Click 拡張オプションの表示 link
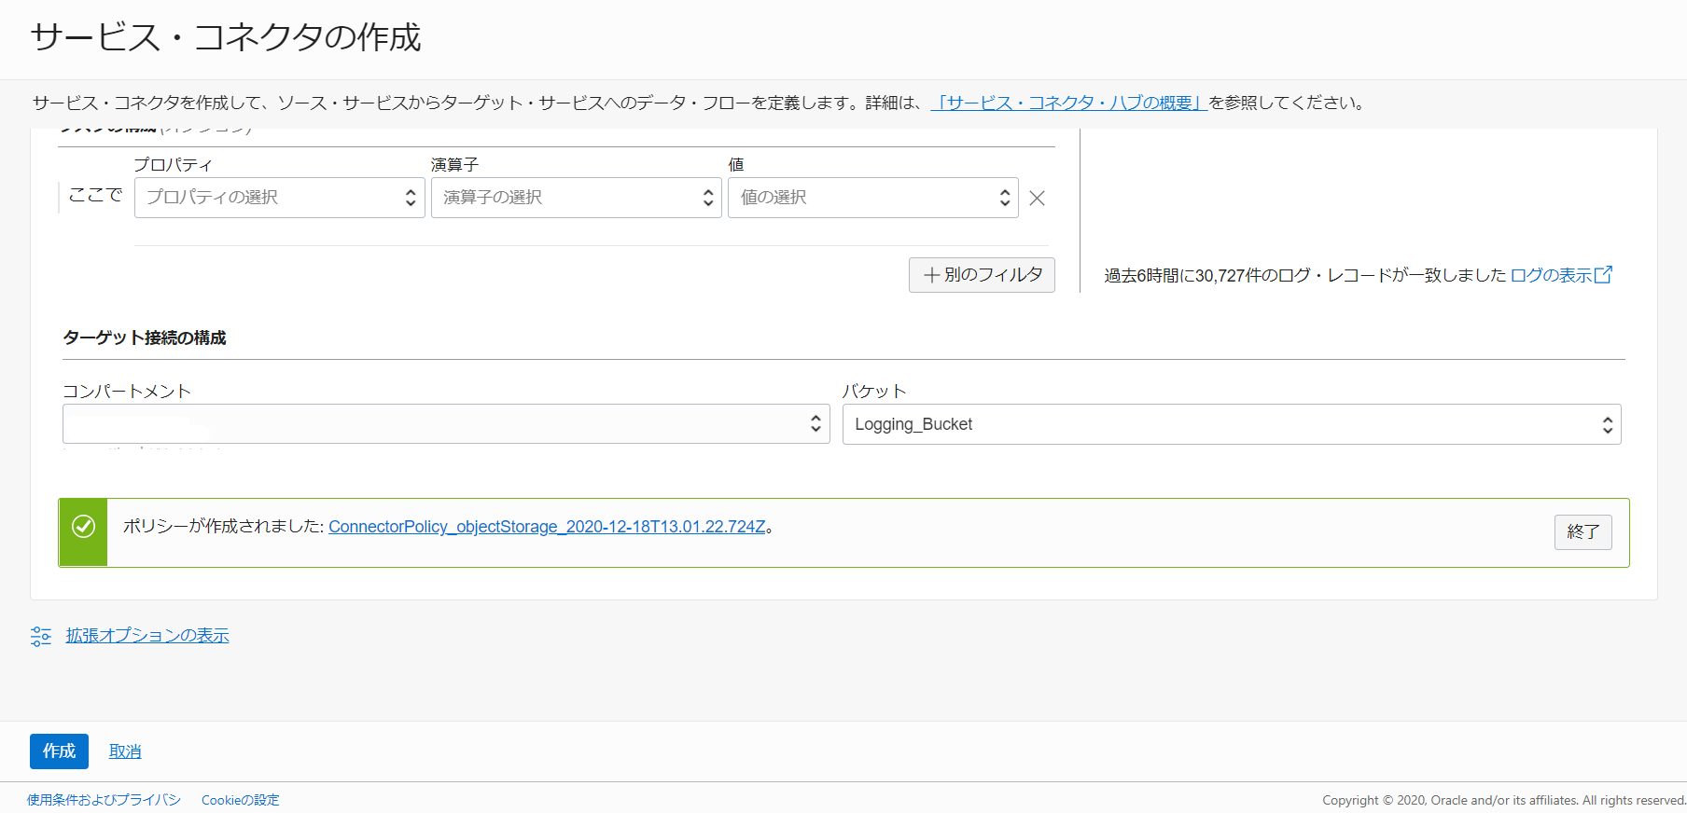Image resolution: width=1687 pixels, height=813 pixels. (x=147, y=635)
